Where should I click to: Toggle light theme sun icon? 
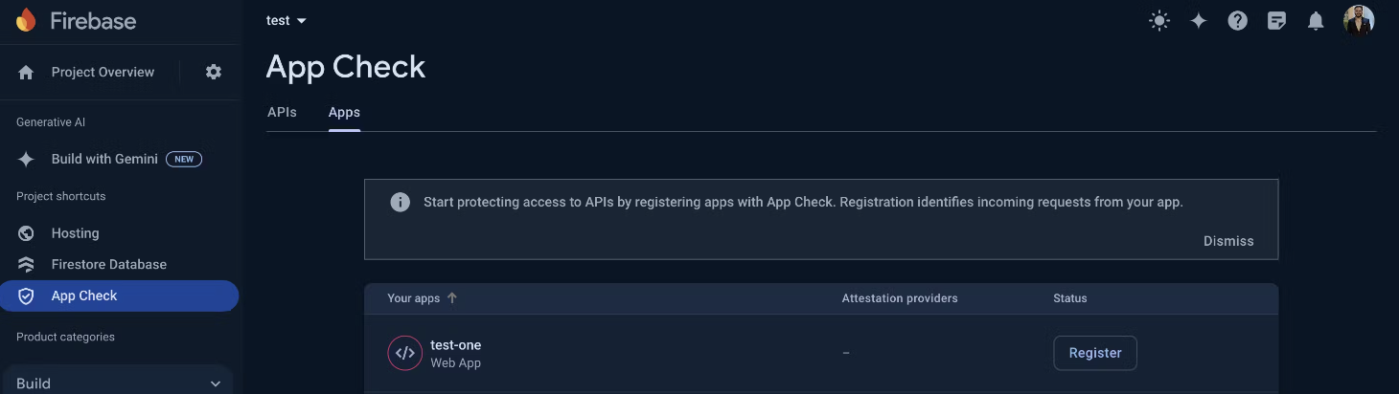1159,20
